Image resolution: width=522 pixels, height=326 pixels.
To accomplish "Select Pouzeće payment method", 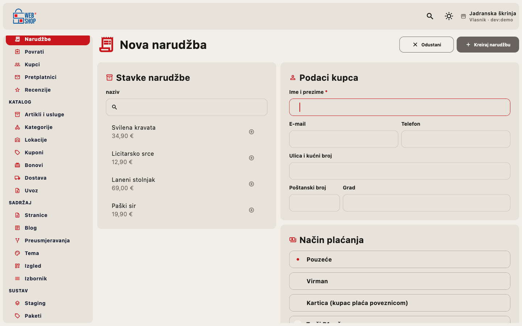I will 399,259.
